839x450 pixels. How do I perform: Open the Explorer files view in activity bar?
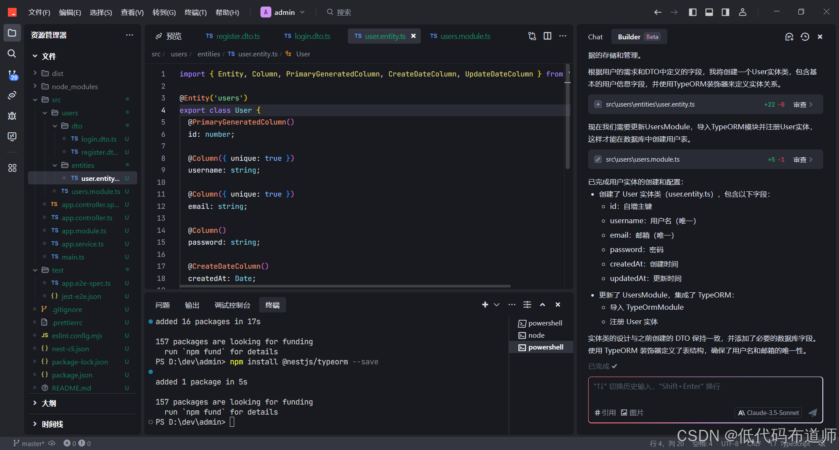[12, 33]
